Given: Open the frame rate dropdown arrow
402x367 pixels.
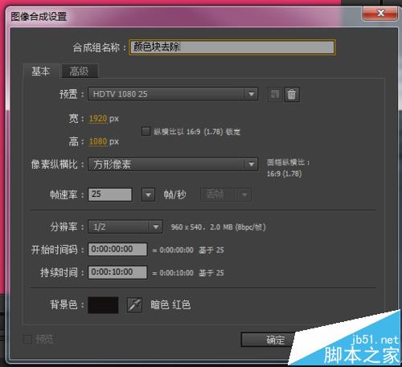Looking at the screenshot, I should coord(148,194).
